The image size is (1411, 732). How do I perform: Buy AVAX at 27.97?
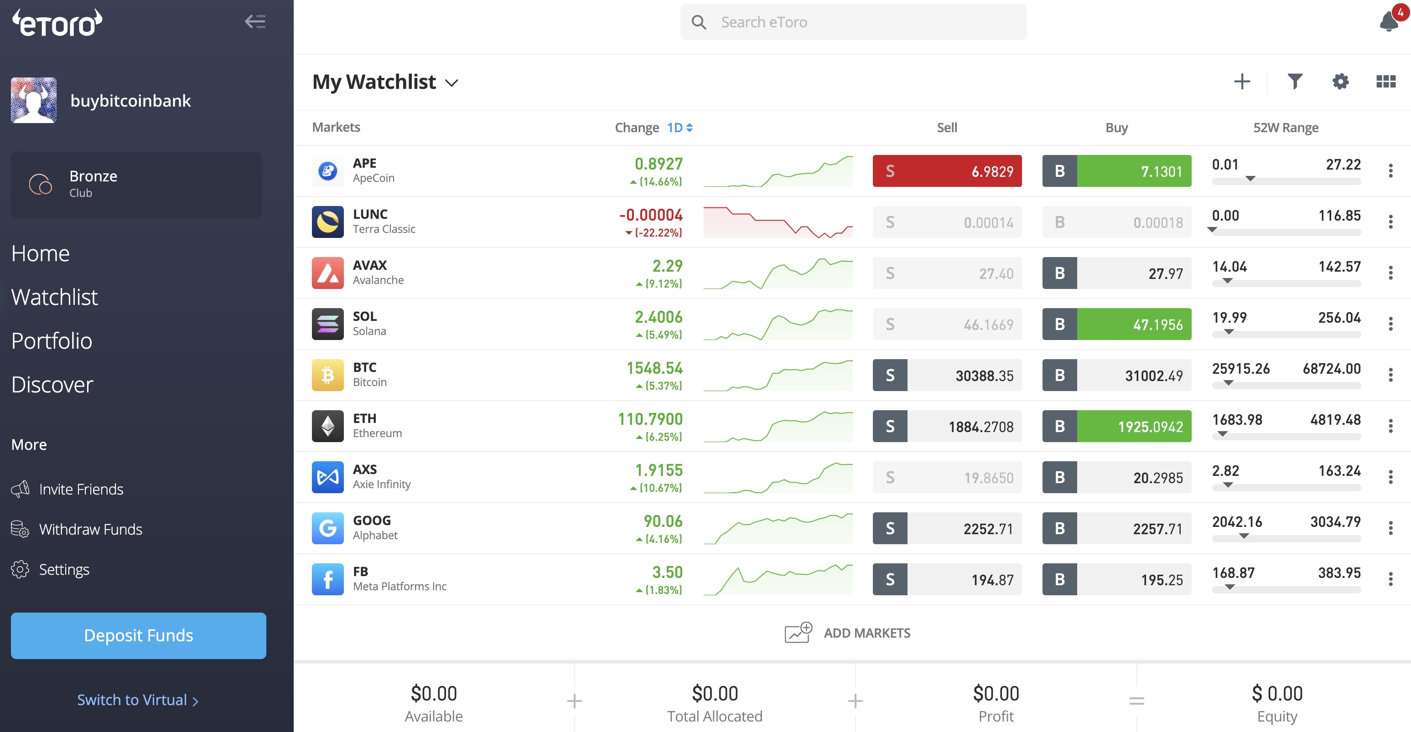tap(1117, 273)
